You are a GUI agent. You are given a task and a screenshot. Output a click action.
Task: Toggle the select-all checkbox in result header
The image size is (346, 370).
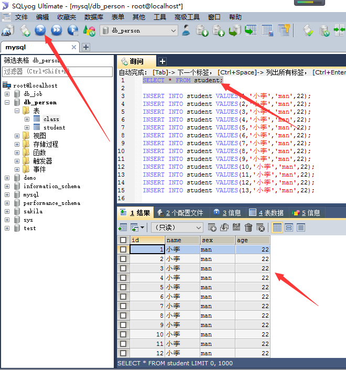pos(123,240)
